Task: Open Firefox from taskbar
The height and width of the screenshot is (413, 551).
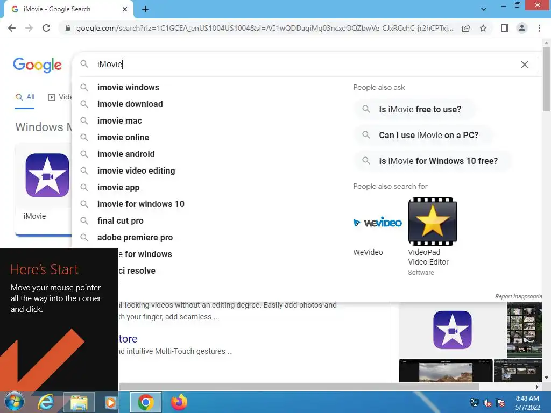Action: point(179,402)
